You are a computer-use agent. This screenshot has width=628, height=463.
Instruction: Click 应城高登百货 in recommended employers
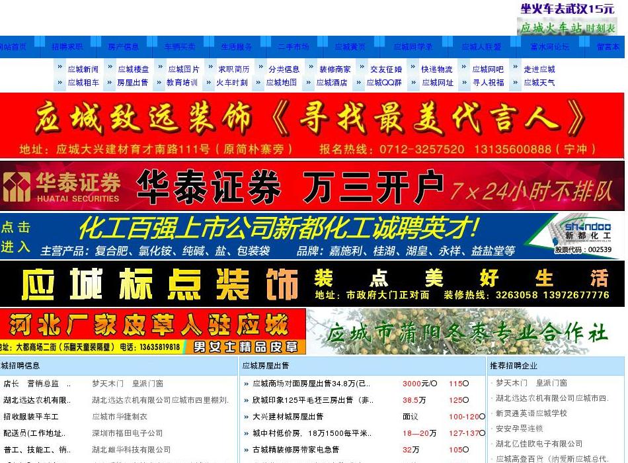[x=552, y=458]
